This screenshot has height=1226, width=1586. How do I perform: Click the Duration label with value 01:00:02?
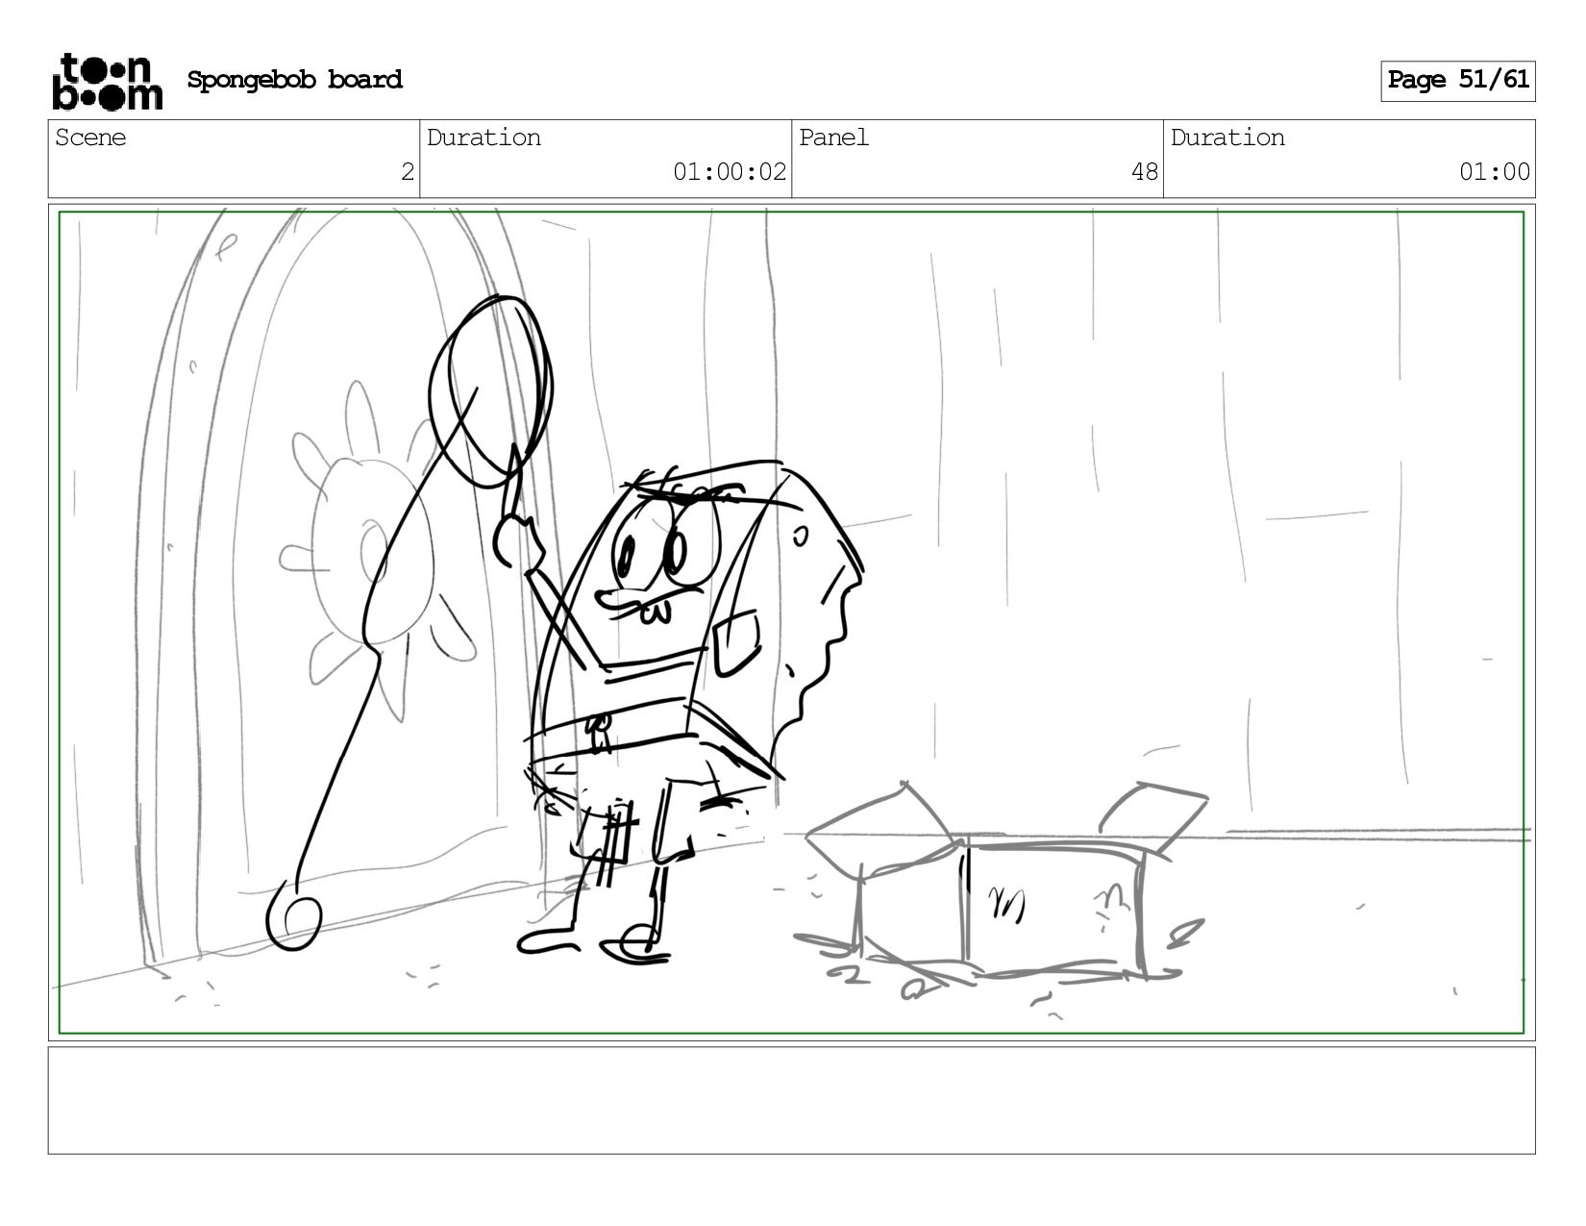483,138
